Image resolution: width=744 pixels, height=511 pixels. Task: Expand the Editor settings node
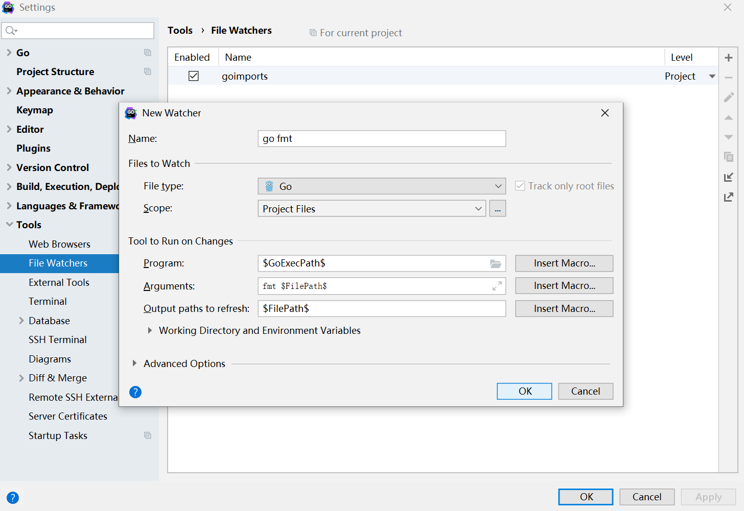[x=9, y=129]
